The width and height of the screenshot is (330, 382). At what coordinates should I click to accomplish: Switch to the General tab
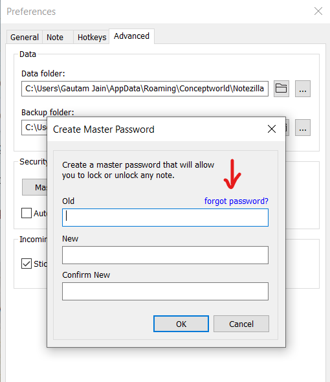click(25, 38)
